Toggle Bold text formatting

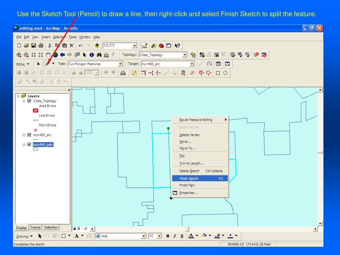(168, 236)
